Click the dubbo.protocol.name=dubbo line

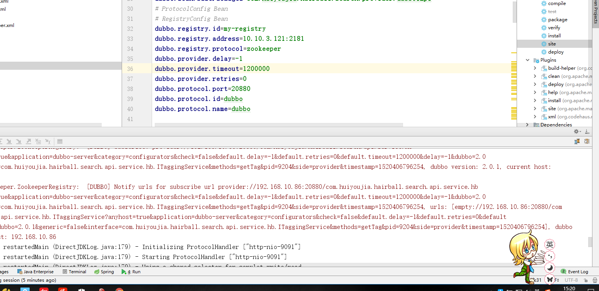pos(202,109)
